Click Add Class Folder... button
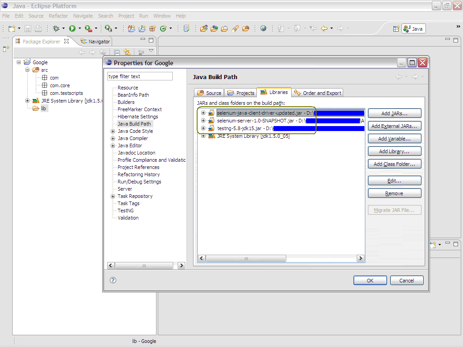463x347 pixels. tap(394, 164)
